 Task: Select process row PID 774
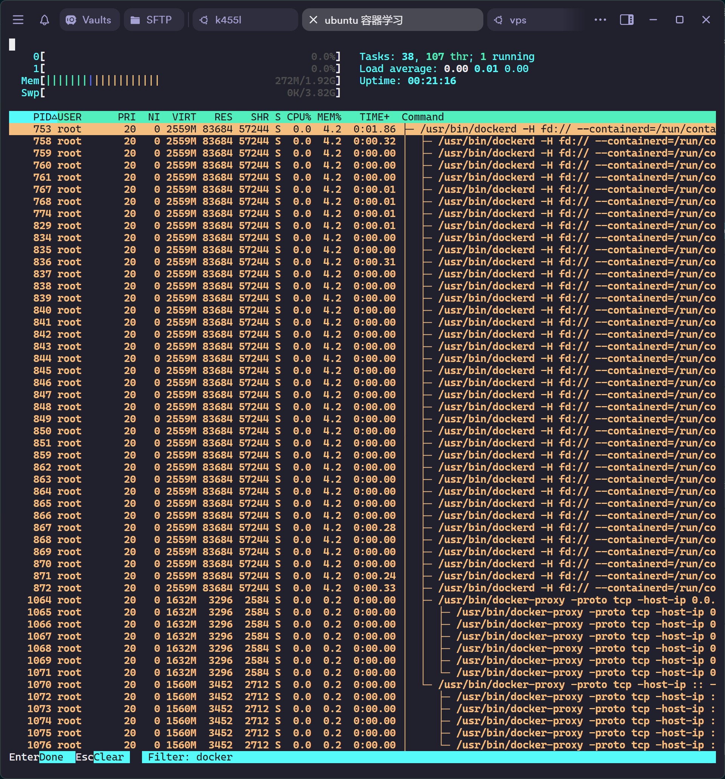[362, 214]
